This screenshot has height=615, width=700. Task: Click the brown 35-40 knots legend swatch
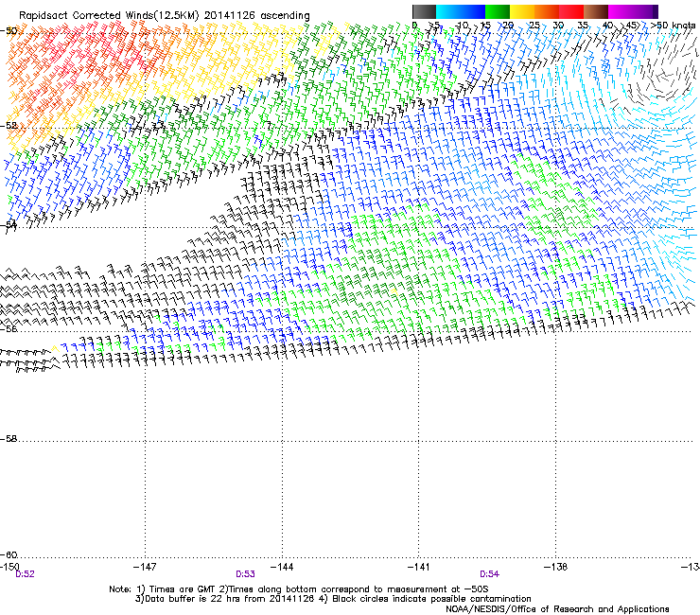596,11
